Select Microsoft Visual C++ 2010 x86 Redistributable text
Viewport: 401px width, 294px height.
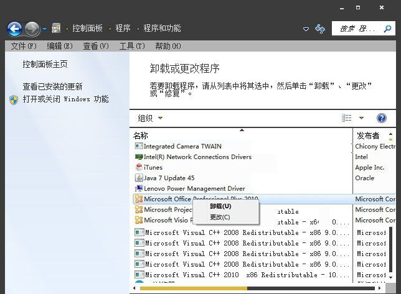[x=247, y=275]
